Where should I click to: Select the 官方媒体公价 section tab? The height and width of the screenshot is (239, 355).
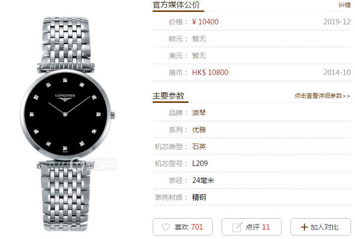[177, 5]
